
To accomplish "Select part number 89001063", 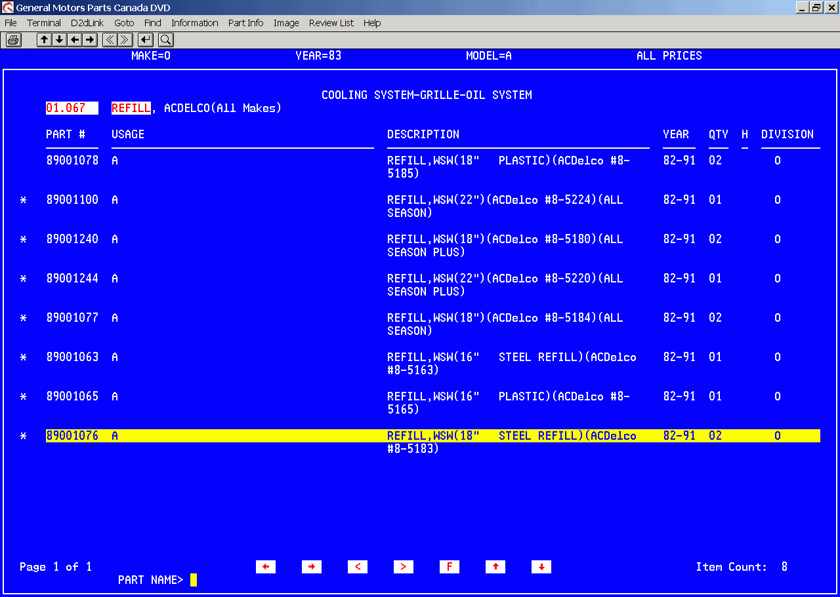I will click(x=72, y=357).
